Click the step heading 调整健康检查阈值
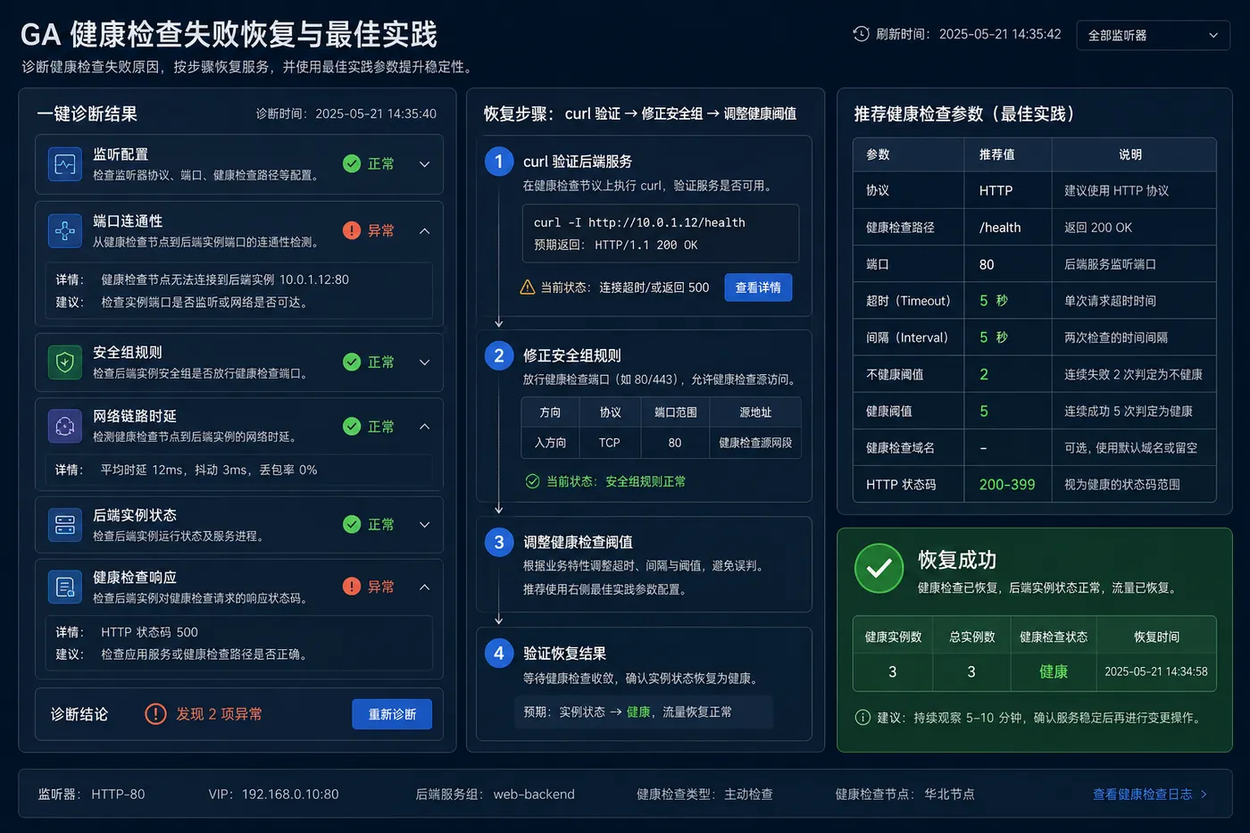 click(578, 542)
